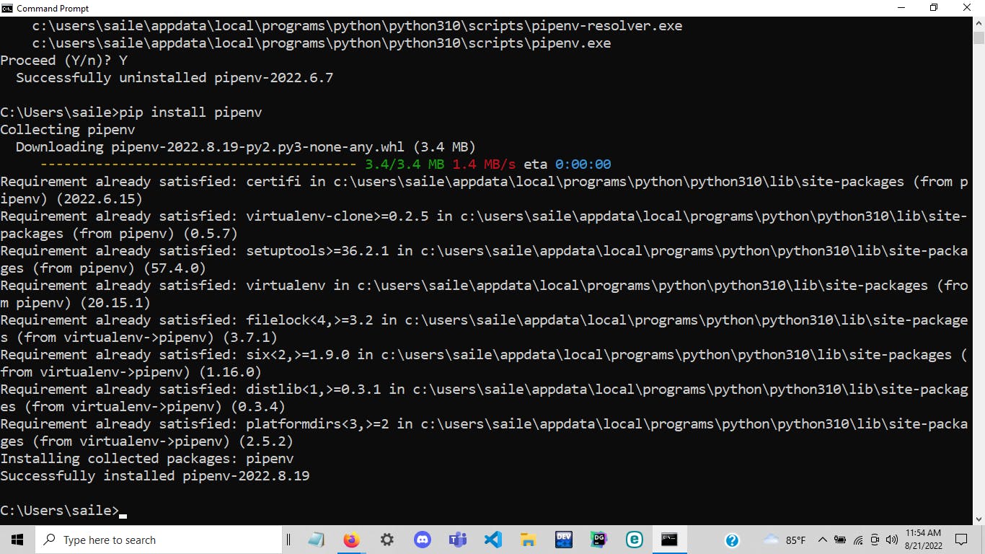The width and height of the screenshot is (985, 554).
Task: Click the pipenv-resolver.exe path line
Action: click(x=358, y=26)
